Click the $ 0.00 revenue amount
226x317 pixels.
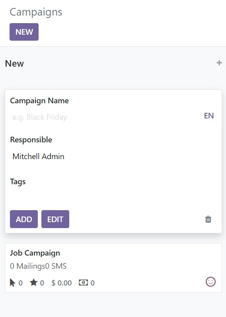click(x=62, y=283)
